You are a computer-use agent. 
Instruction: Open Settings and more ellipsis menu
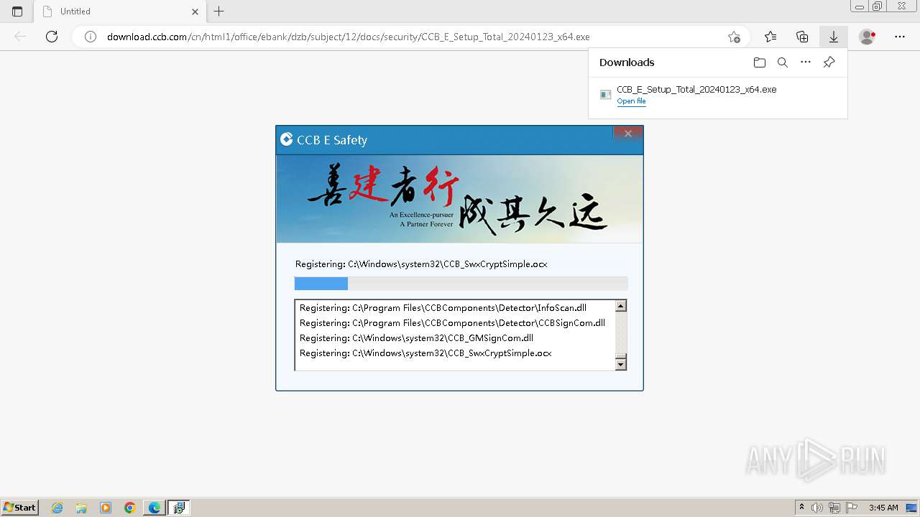coord(900,37)
